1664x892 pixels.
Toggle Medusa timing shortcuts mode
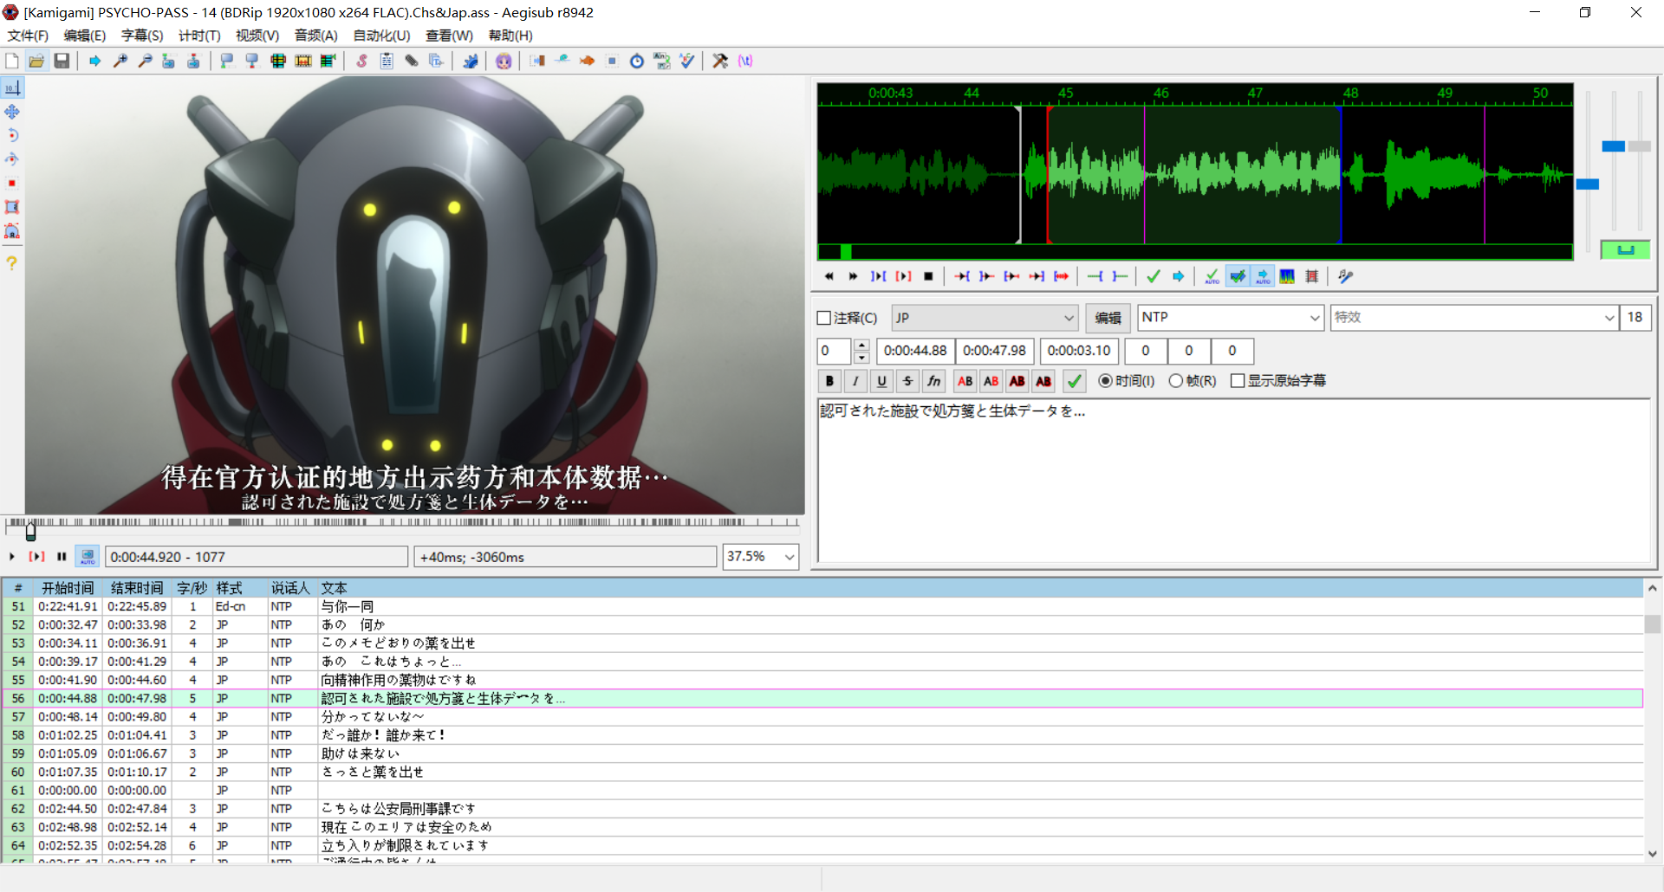click(x=1312, y=276)
